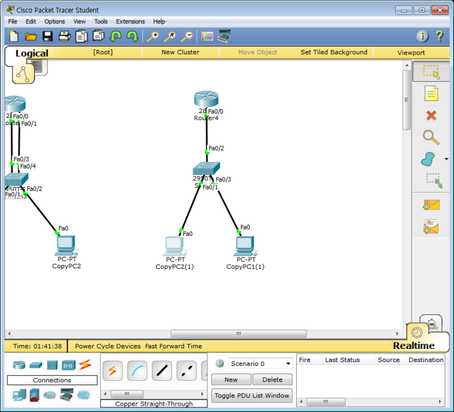Open the Options menu

[x=54, y=22]
